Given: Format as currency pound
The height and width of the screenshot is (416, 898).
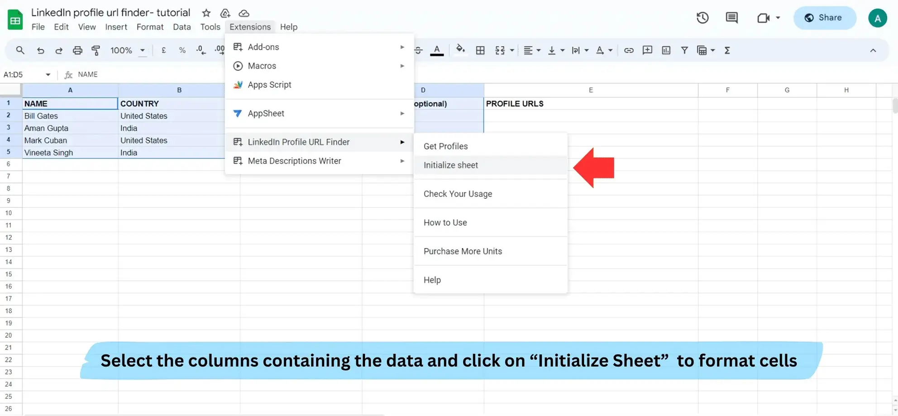Looking at the screenshot, I should (x=163, y=50).
